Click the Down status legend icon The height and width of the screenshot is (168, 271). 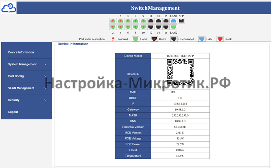154,39
